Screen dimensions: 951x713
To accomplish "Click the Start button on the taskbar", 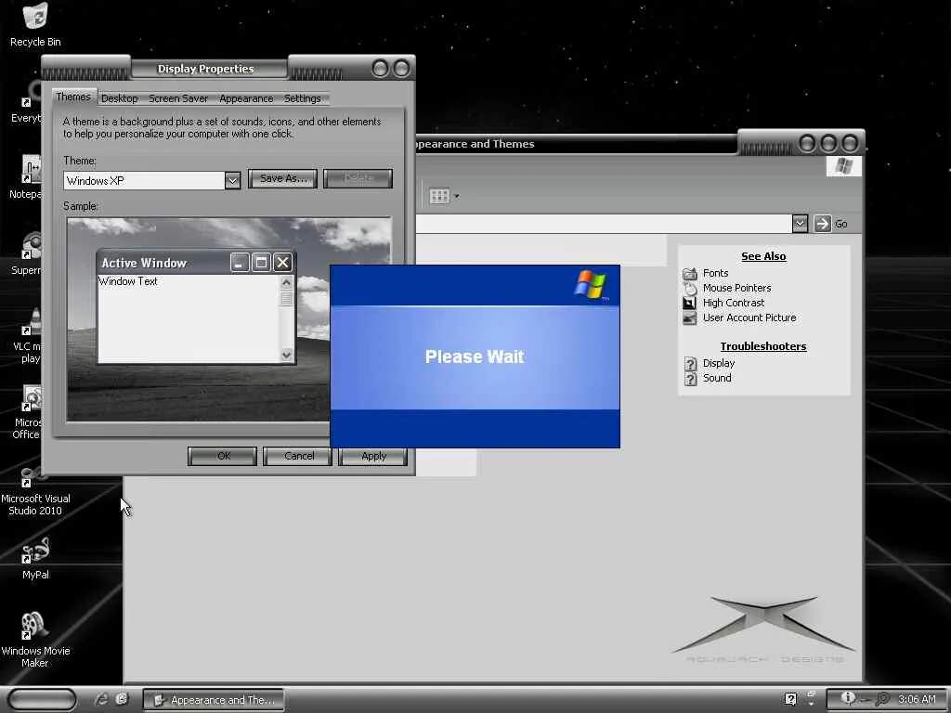I will (42, 699).
